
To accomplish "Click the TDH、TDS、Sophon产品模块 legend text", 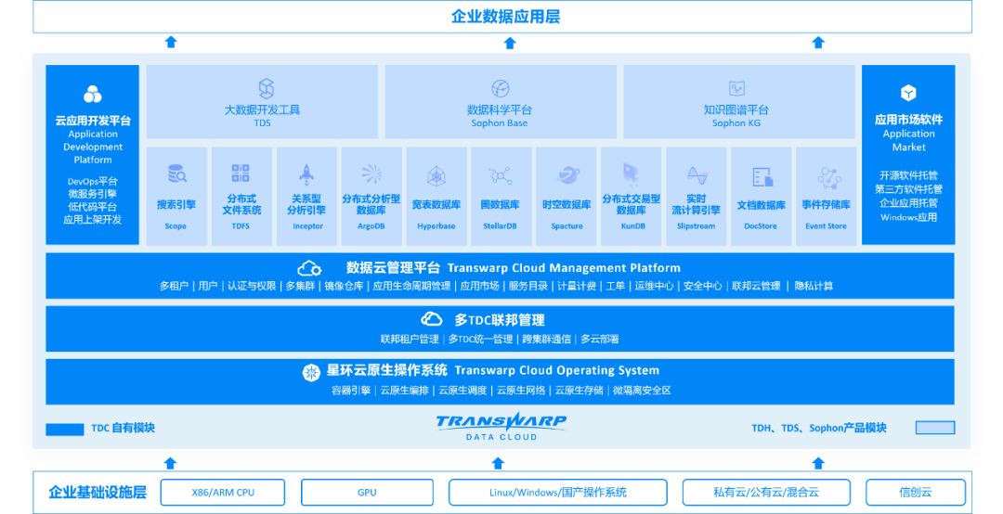I will tap(819, 428).
